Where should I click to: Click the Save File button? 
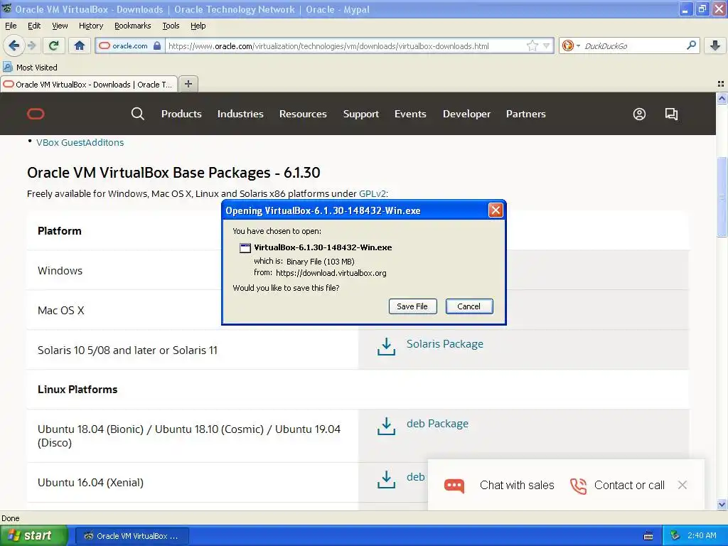point(412,306)
